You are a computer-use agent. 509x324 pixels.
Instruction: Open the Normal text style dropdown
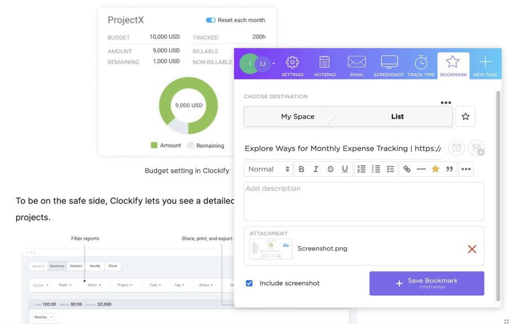(x=269, y=169)
